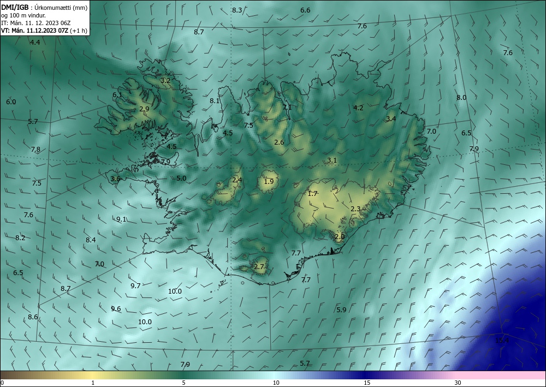
Task: Select the 8.1 value label
Action: [215, 100]
